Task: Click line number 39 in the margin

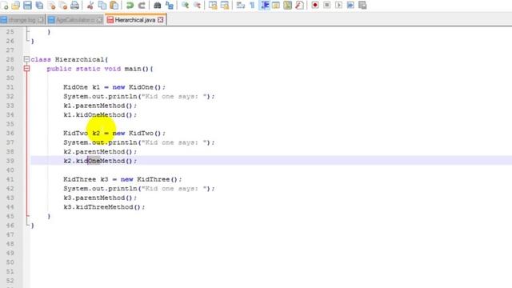Action: 10,161
